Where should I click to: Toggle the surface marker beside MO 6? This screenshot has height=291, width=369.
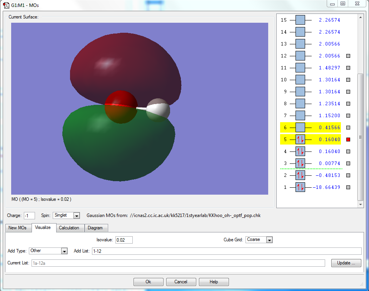[x=348, y=128]
